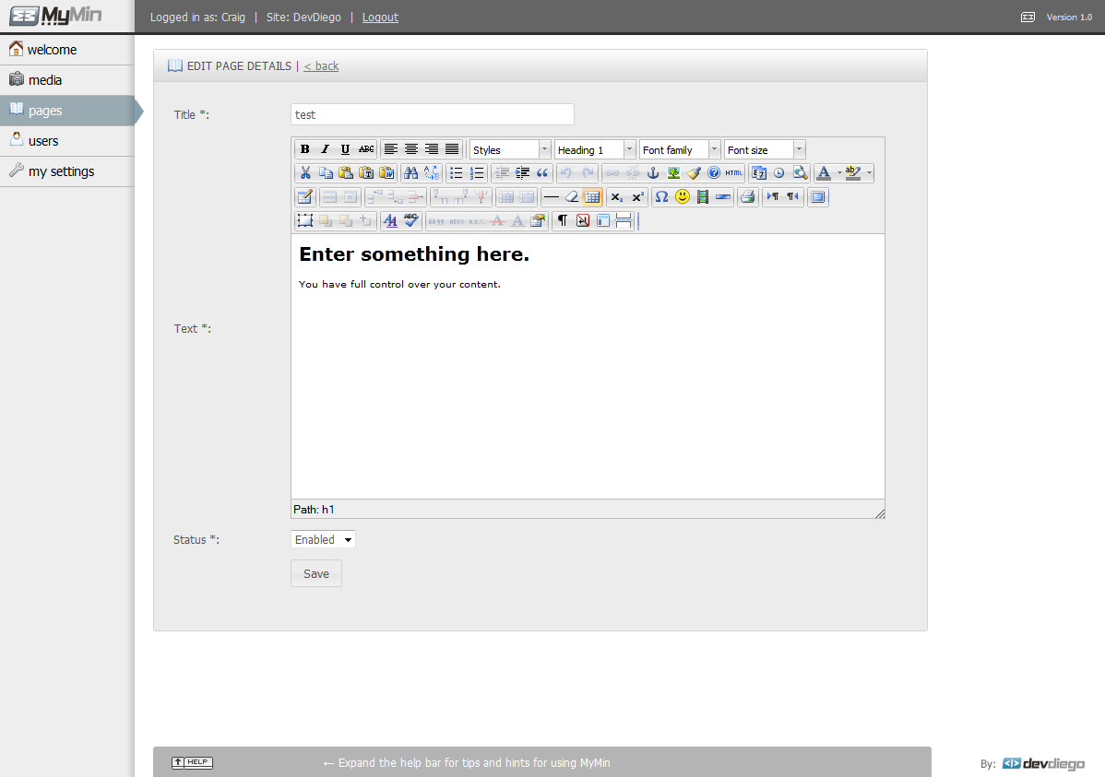Insert an anchor with the anchor icon

653,172
